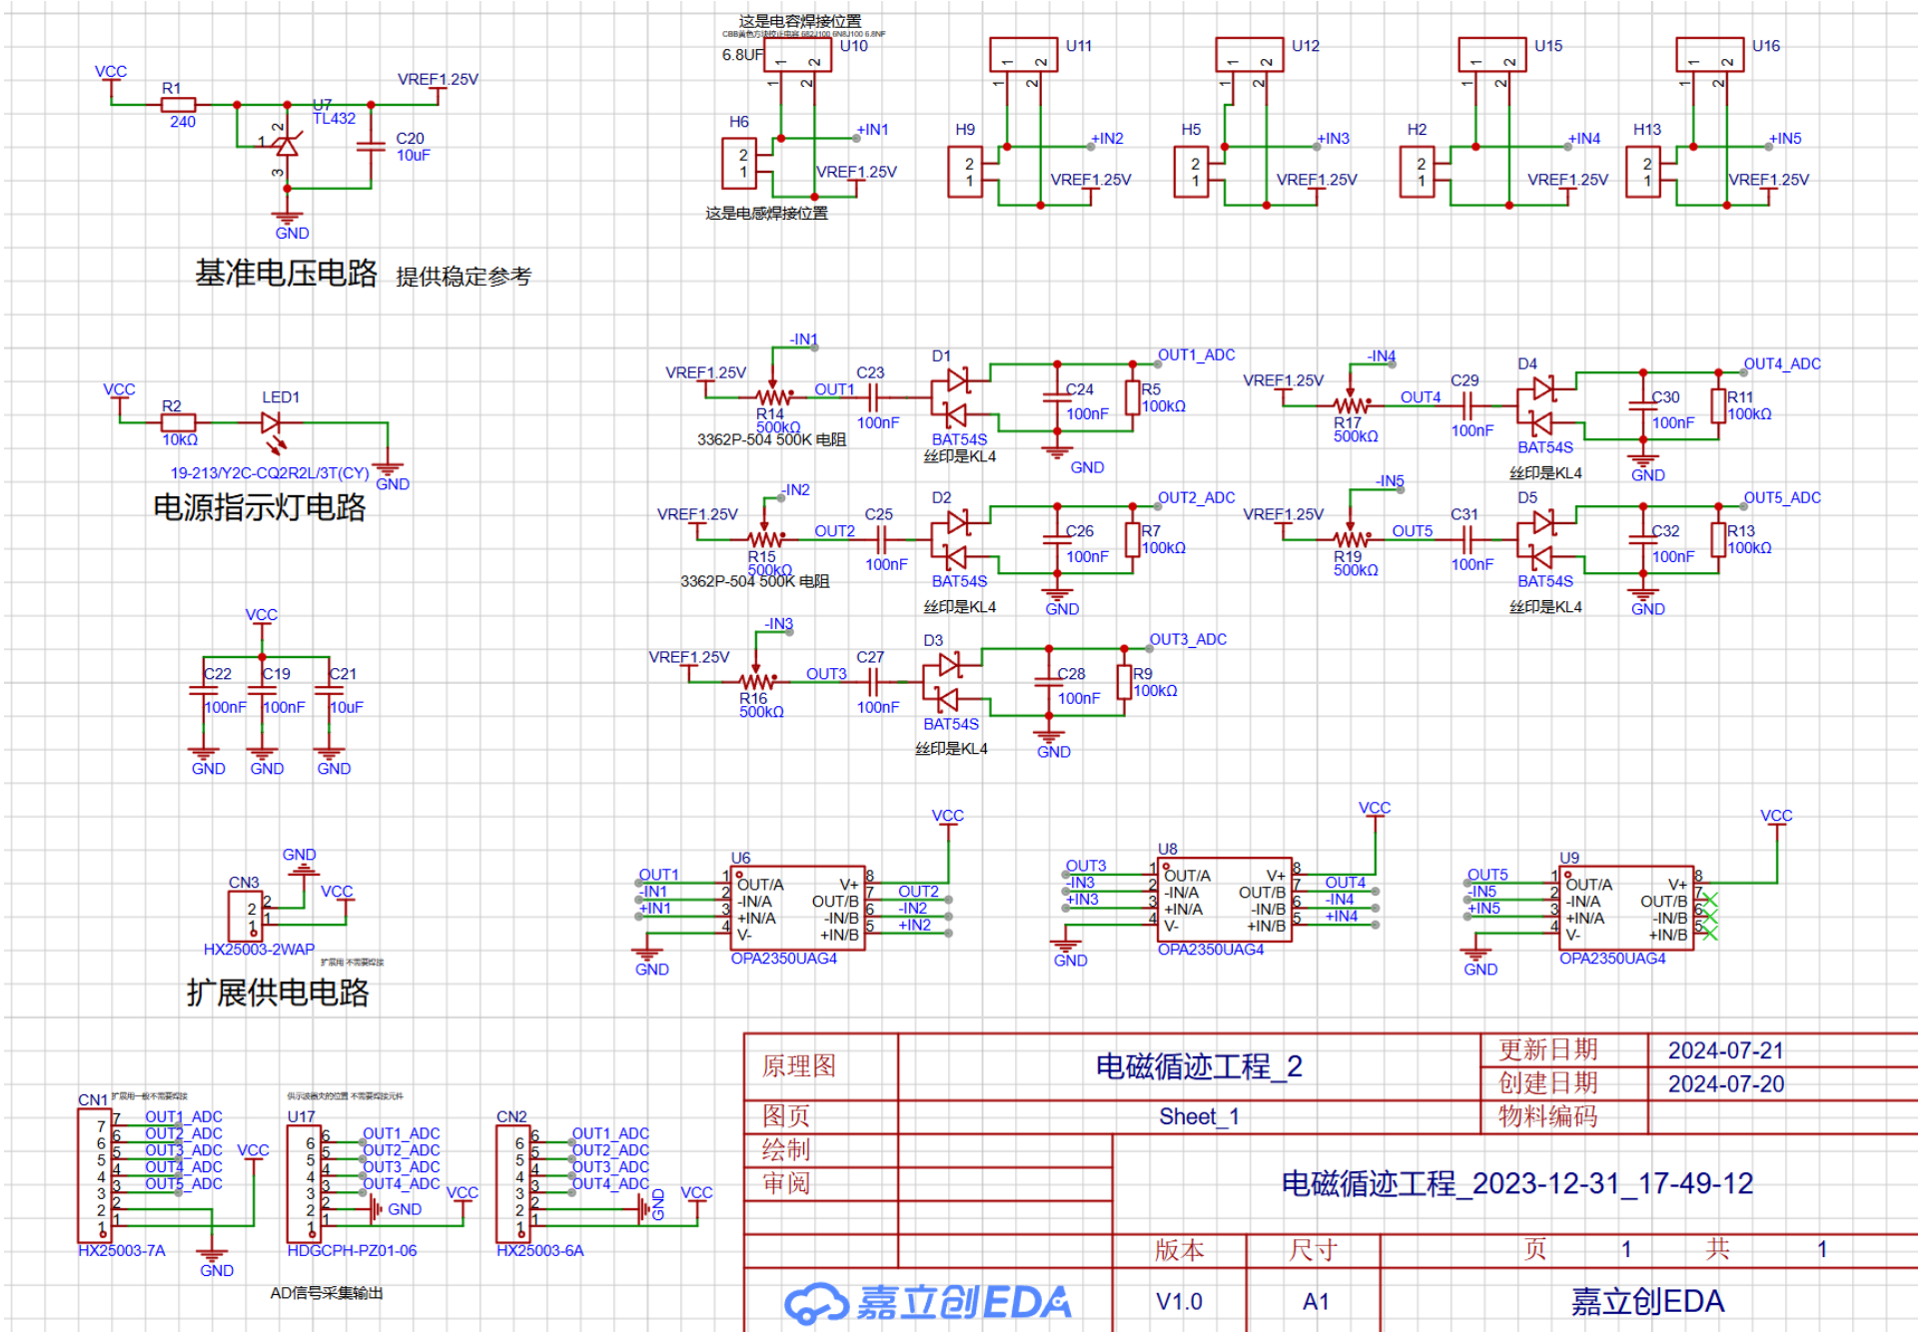Click the 扩展供电电路 title text
The width and height of the screenshot is (1926, 1332).
point(278,993)
